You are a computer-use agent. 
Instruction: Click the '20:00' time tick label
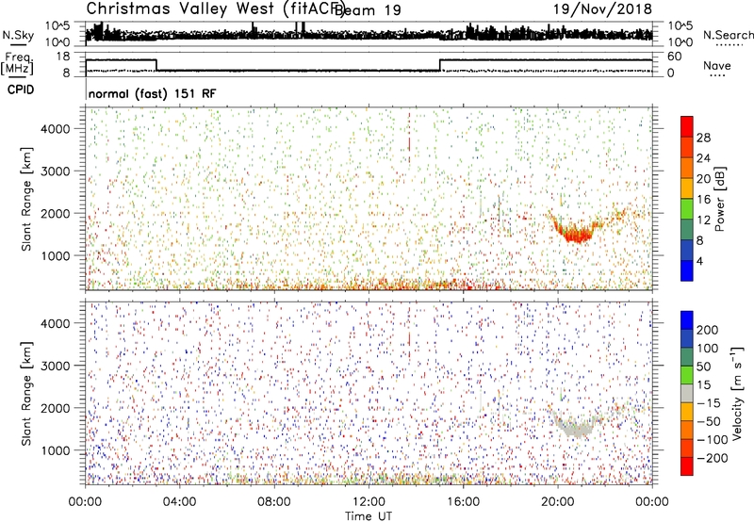point(557,502)
